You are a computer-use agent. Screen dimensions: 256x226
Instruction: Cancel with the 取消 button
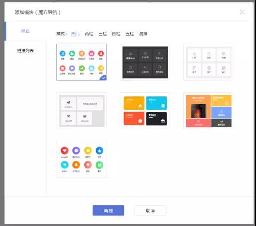(x=150, y=210)
